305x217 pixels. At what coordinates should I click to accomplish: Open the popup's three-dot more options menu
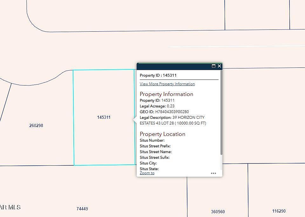[x=213, y=173]
